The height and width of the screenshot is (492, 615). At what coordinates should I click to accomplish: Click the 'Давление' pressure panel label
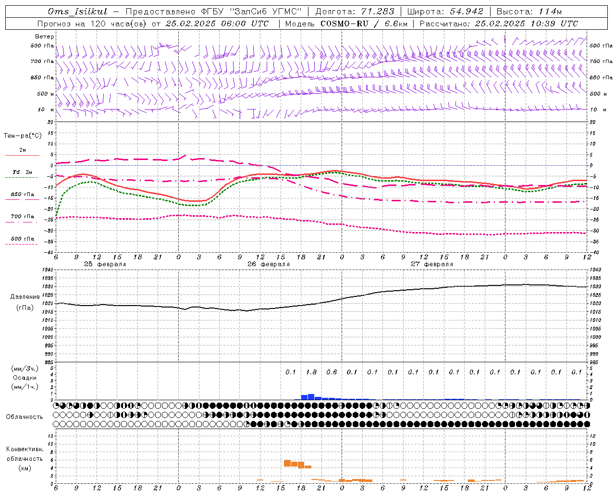[25, 297]
